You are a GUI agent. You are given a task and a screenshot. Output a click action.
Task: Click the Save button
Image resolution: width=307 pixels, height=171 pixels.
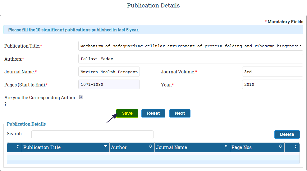[127, 113]
